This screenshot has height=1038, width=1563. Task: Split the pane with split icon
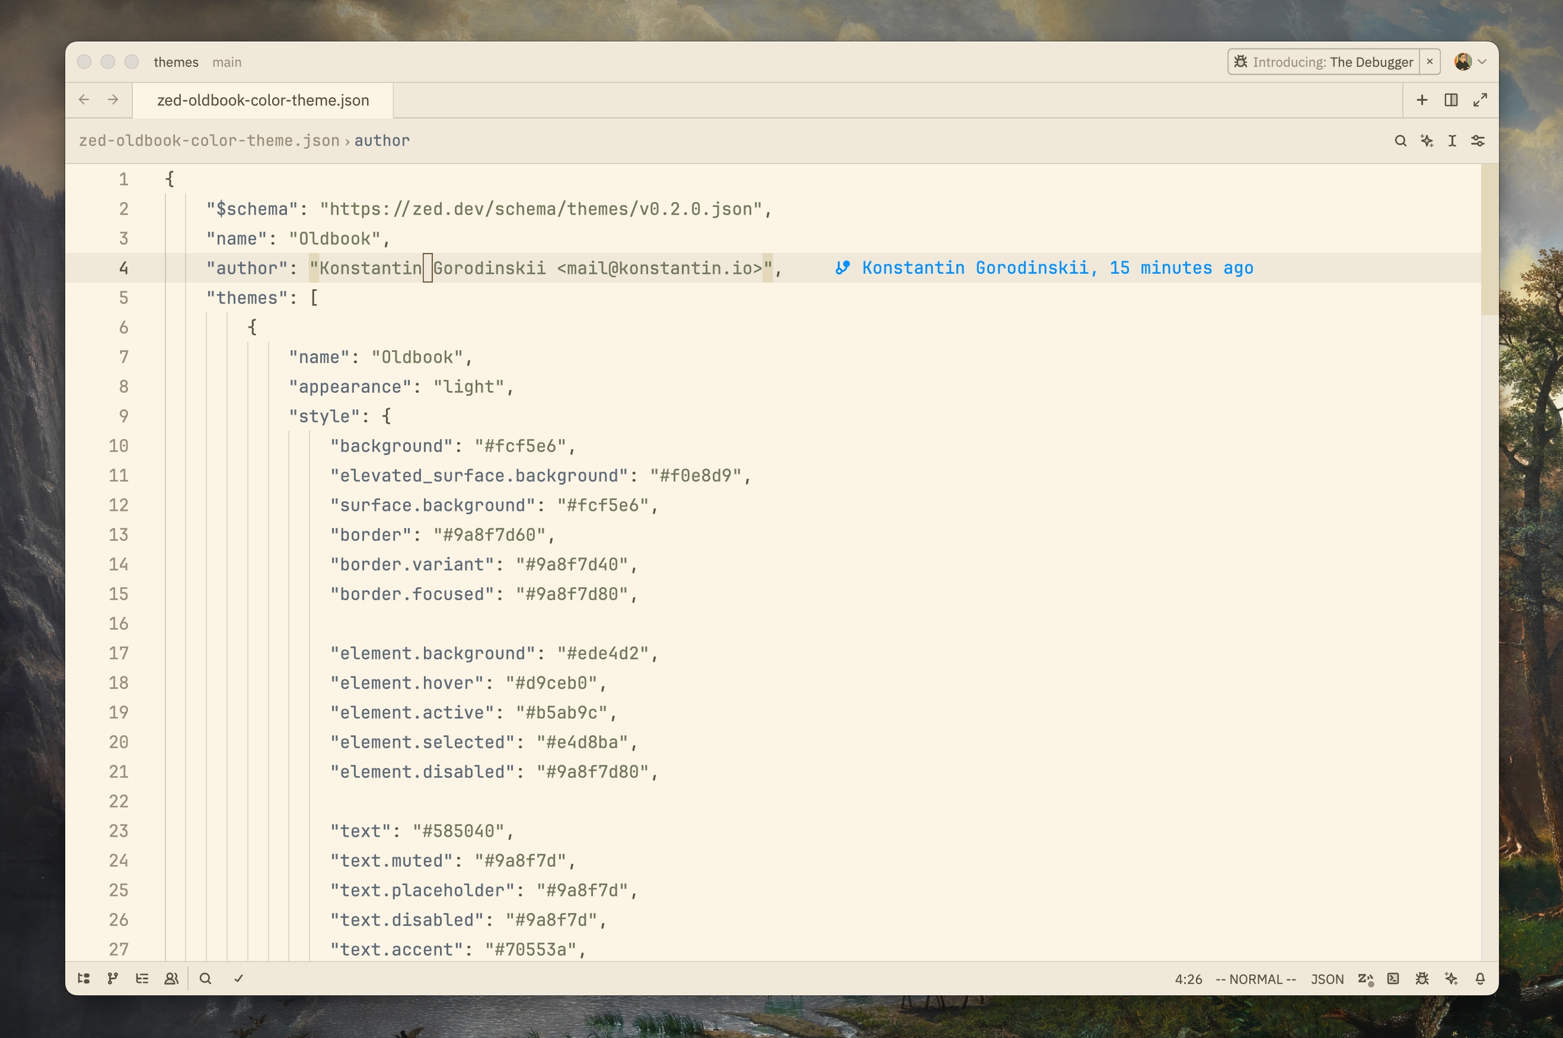click(x=1451, y=100)
